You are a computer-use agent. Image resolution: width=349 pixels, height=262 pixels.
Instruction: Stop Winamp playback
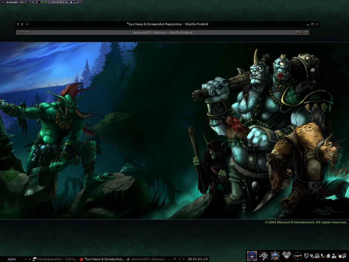coord(60,2)
